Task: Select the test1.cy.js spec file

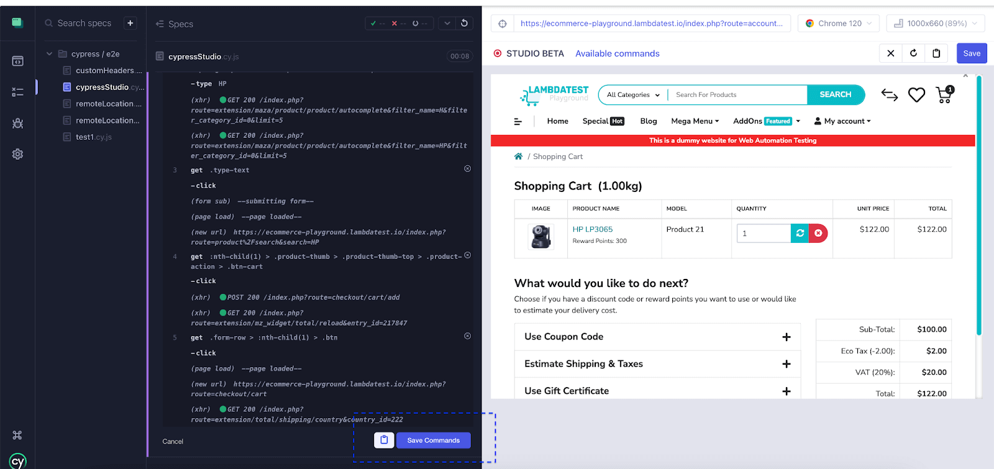Action: 88,137
